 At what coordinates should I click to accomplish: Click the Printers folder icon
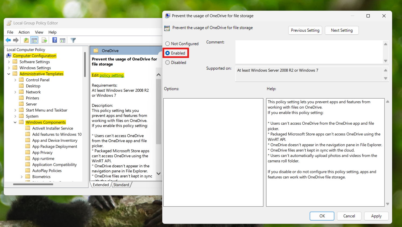coord(21,98)
